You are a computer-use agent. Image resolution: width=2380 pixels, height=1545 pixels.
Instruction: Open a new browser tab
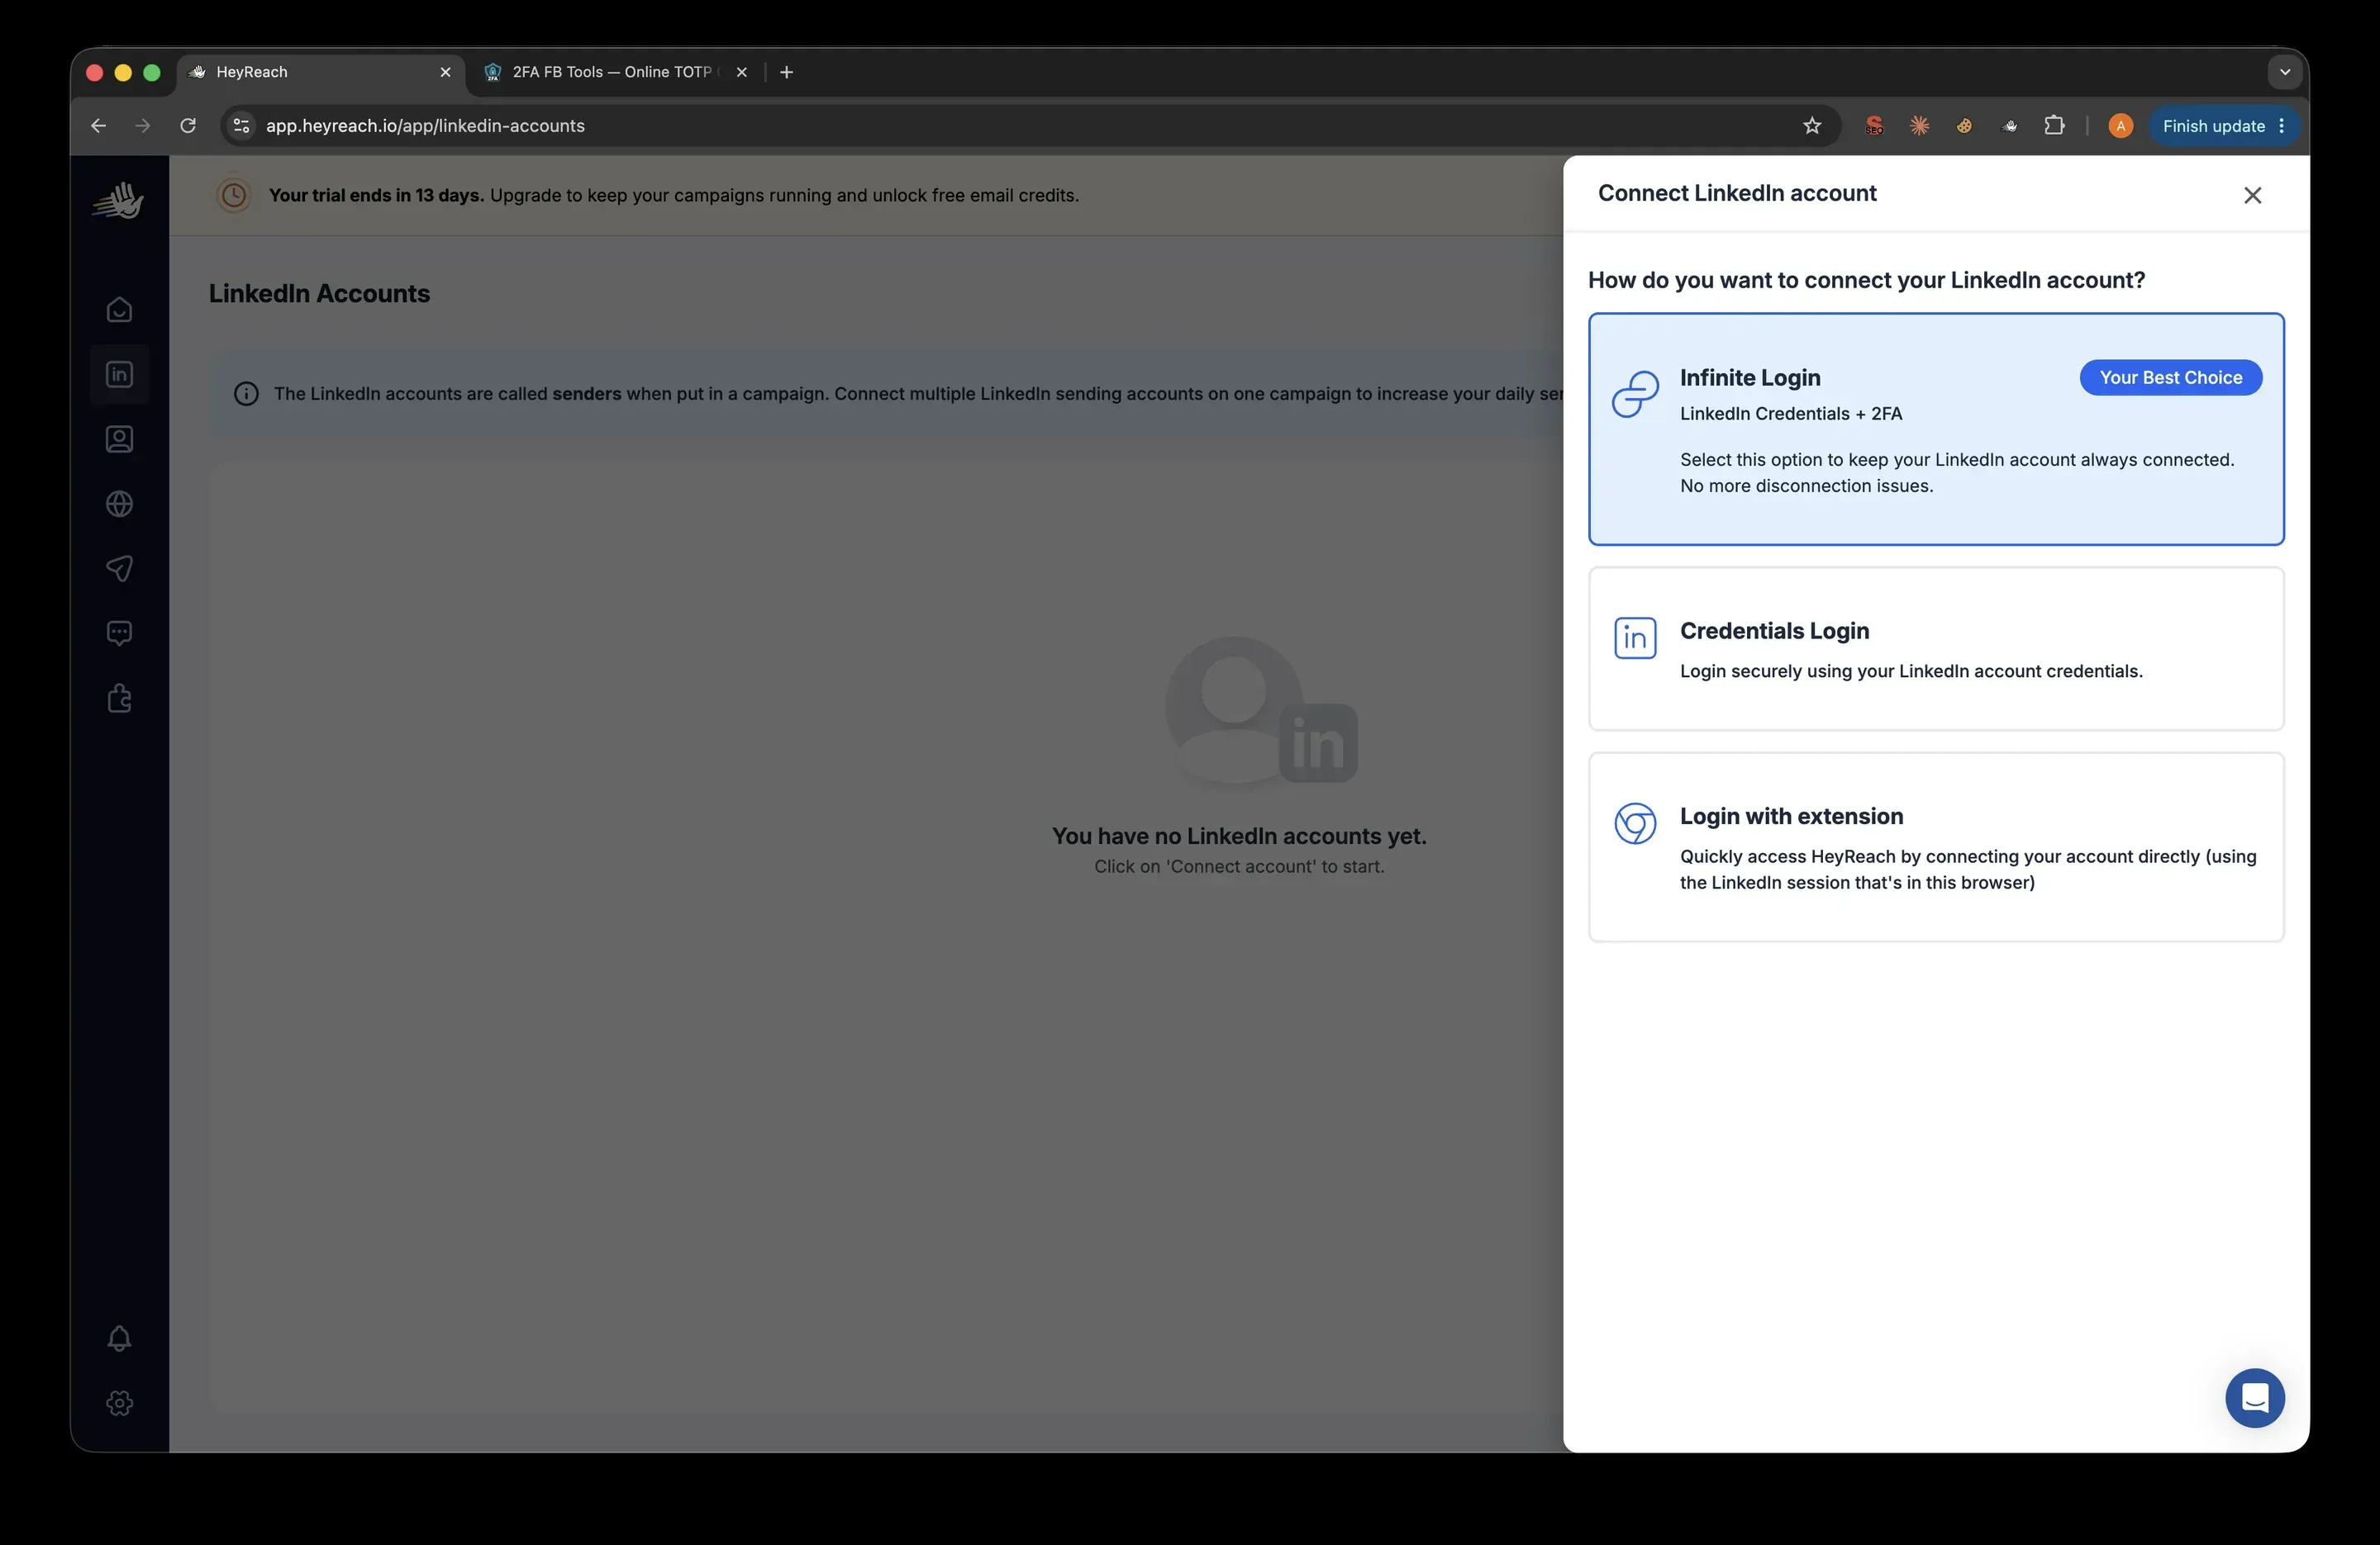point(786,72)
